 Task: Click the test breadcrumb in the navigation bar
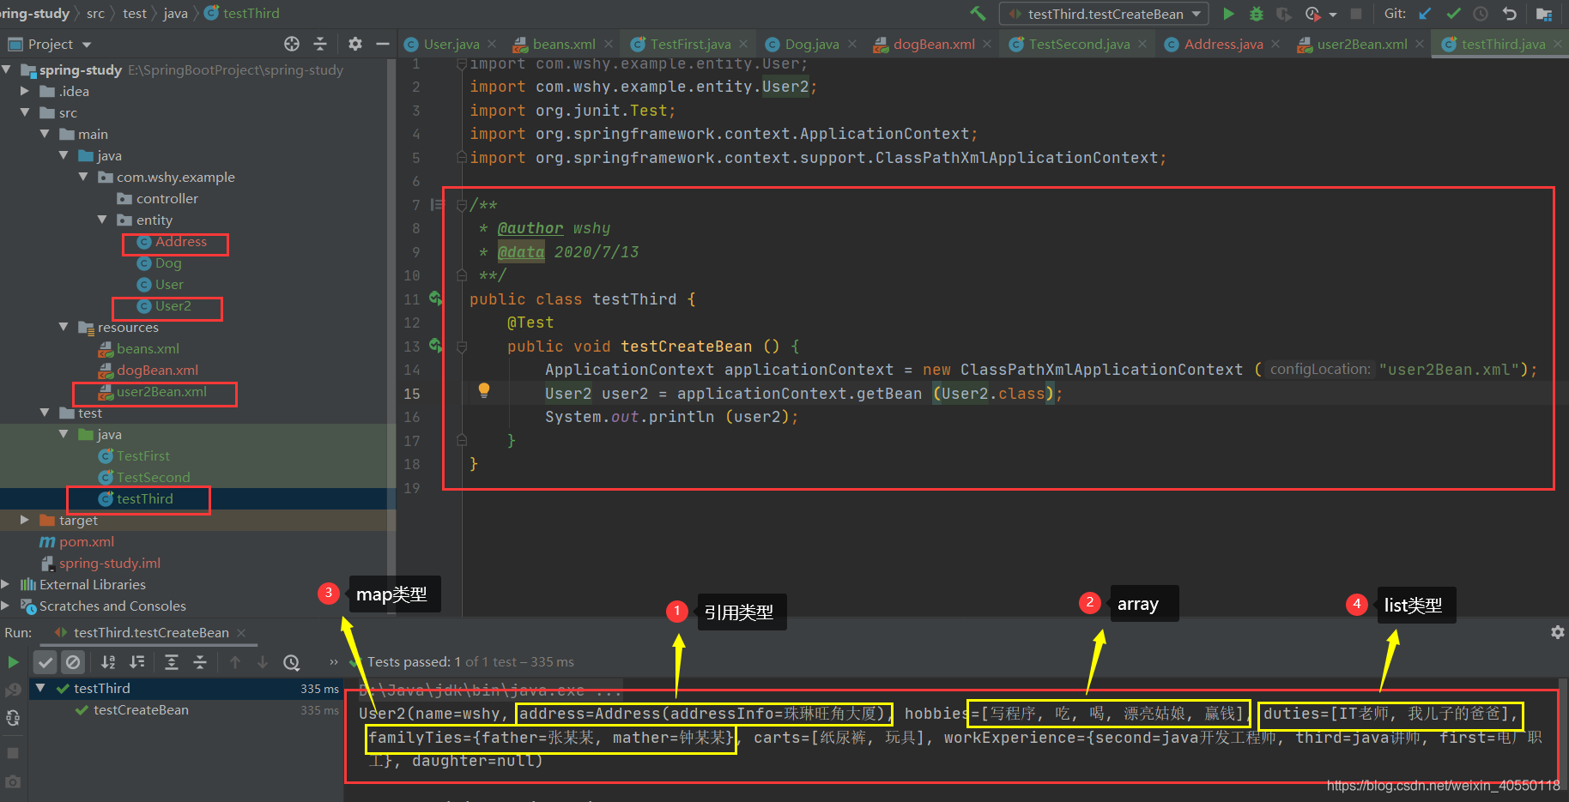135,13
